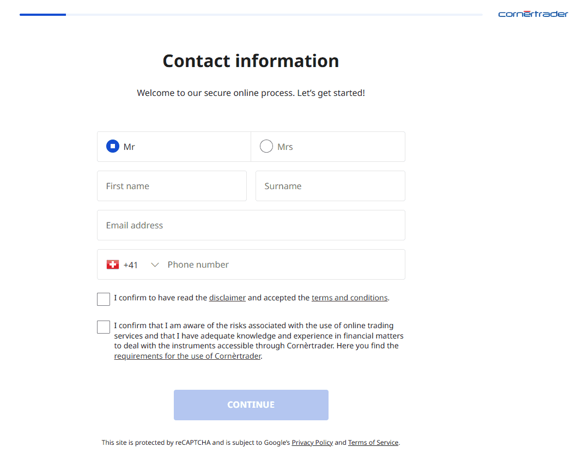Click the Cornèrtrader logo
This screenshot has height=453, width=577.
click(533, 14)
